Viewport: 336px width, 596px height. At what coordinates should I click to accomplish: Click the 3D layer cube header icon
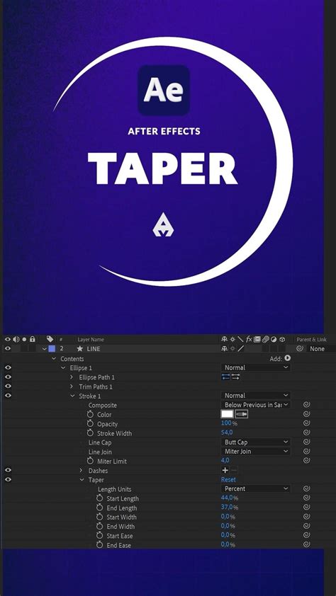click(282, 339)
